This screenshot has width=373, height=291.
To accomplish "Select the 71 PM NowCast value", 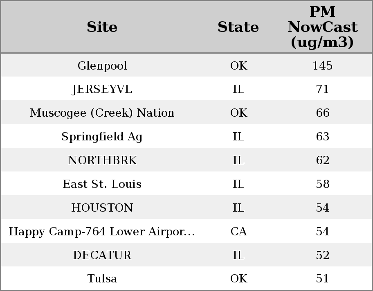I will click(322, 89).
